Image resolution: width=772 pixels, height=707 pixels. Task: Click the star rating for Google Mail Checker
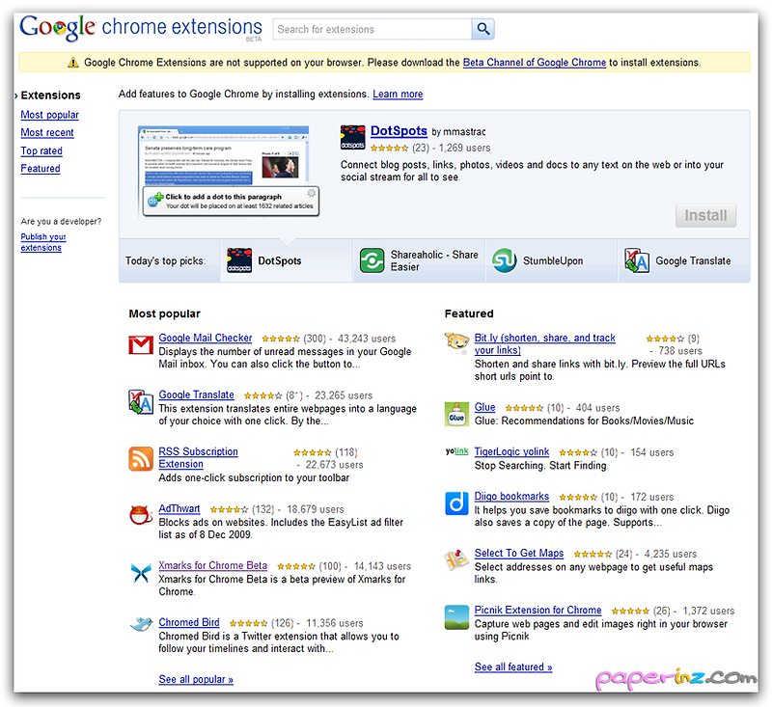pos(281,339)
